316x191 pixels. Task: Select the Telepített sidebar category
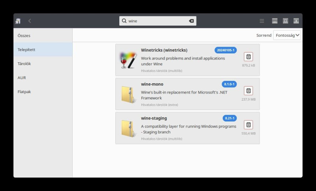click(x=43, y=49)
